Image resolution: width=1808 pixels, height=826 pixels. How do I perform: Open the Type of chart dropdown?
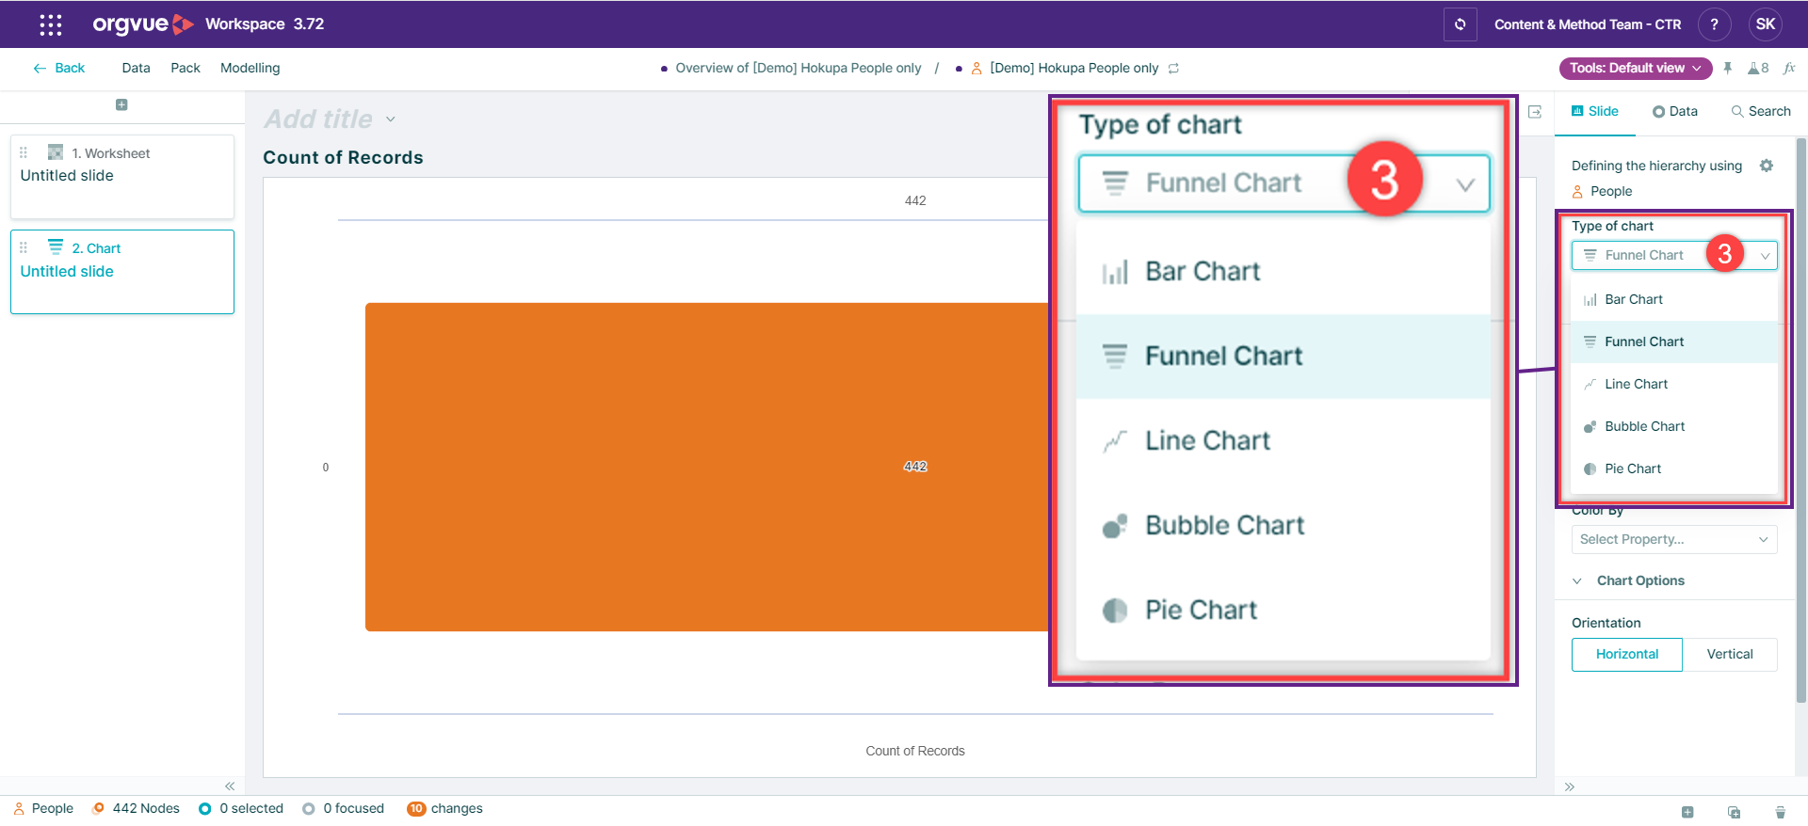point(1674,255)
